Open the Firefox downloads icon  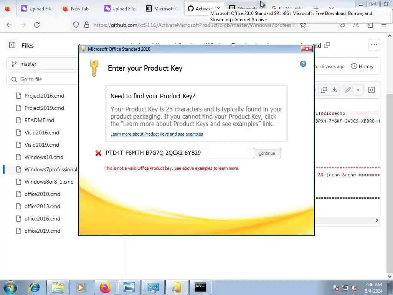pos(356,25)
